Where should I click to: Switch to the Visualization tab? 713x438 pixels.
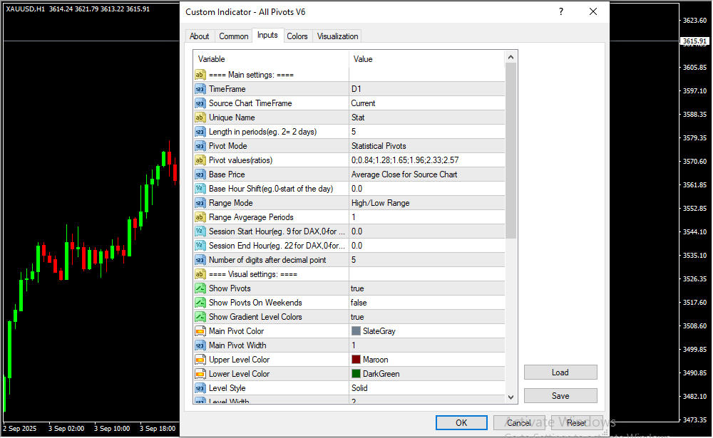pos(338,36)
